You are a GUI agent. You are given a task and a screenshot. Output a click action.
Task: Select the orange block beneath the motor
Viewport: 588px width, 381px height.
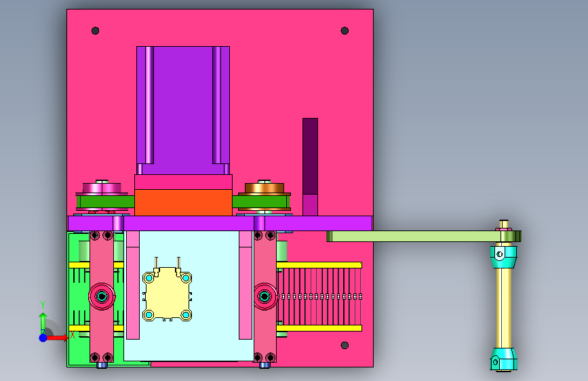(x=183, y=203)
